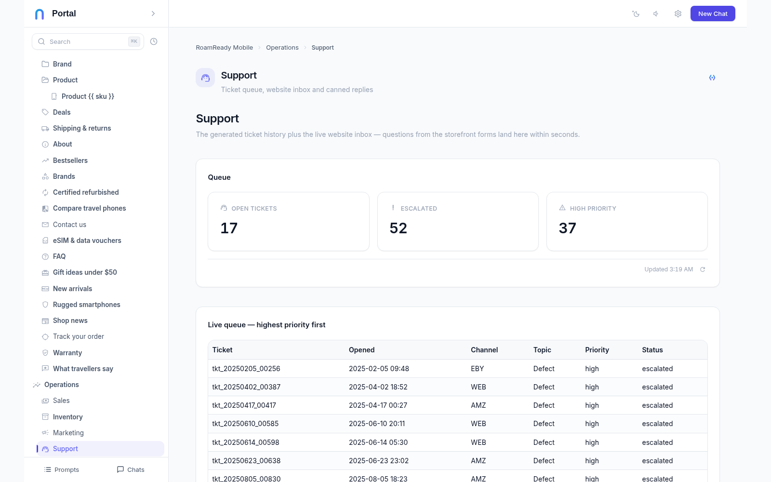Click Shop news icon

pyautogui.click(x=45, y=321)
